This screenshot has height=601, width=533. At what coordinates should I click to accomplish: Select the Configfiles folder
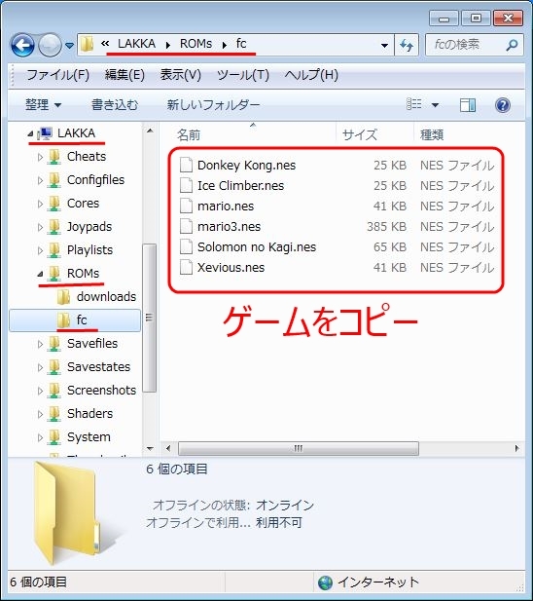(95, 180)
